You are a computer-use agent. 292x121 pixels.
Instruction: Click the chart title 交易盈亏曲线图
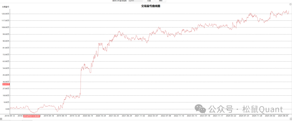pos(151,6)
